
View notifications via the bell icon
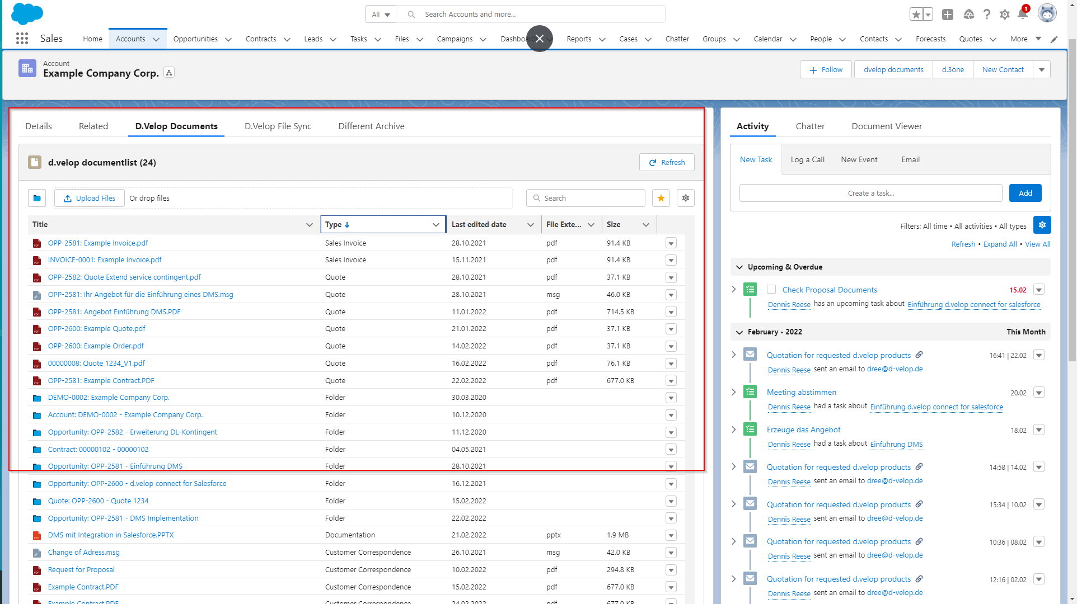coord(1023,14)
